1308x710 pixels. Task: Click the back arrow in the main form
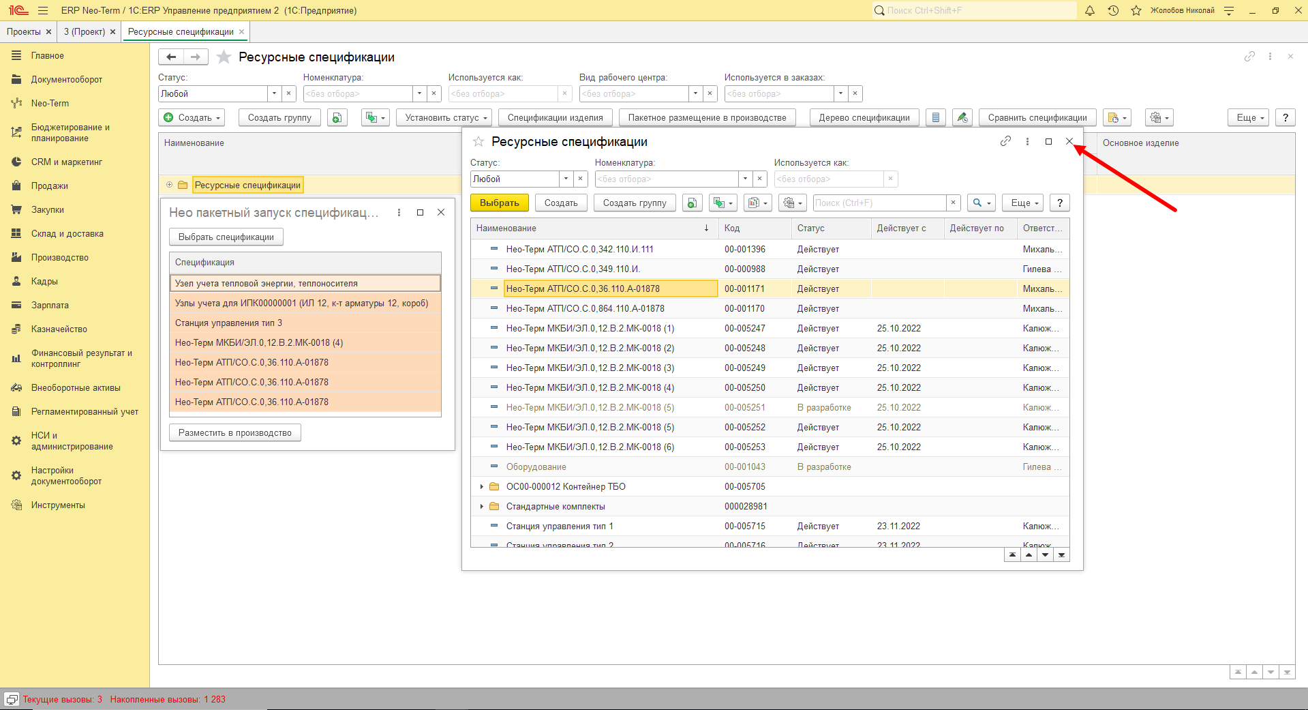point(171,57)
